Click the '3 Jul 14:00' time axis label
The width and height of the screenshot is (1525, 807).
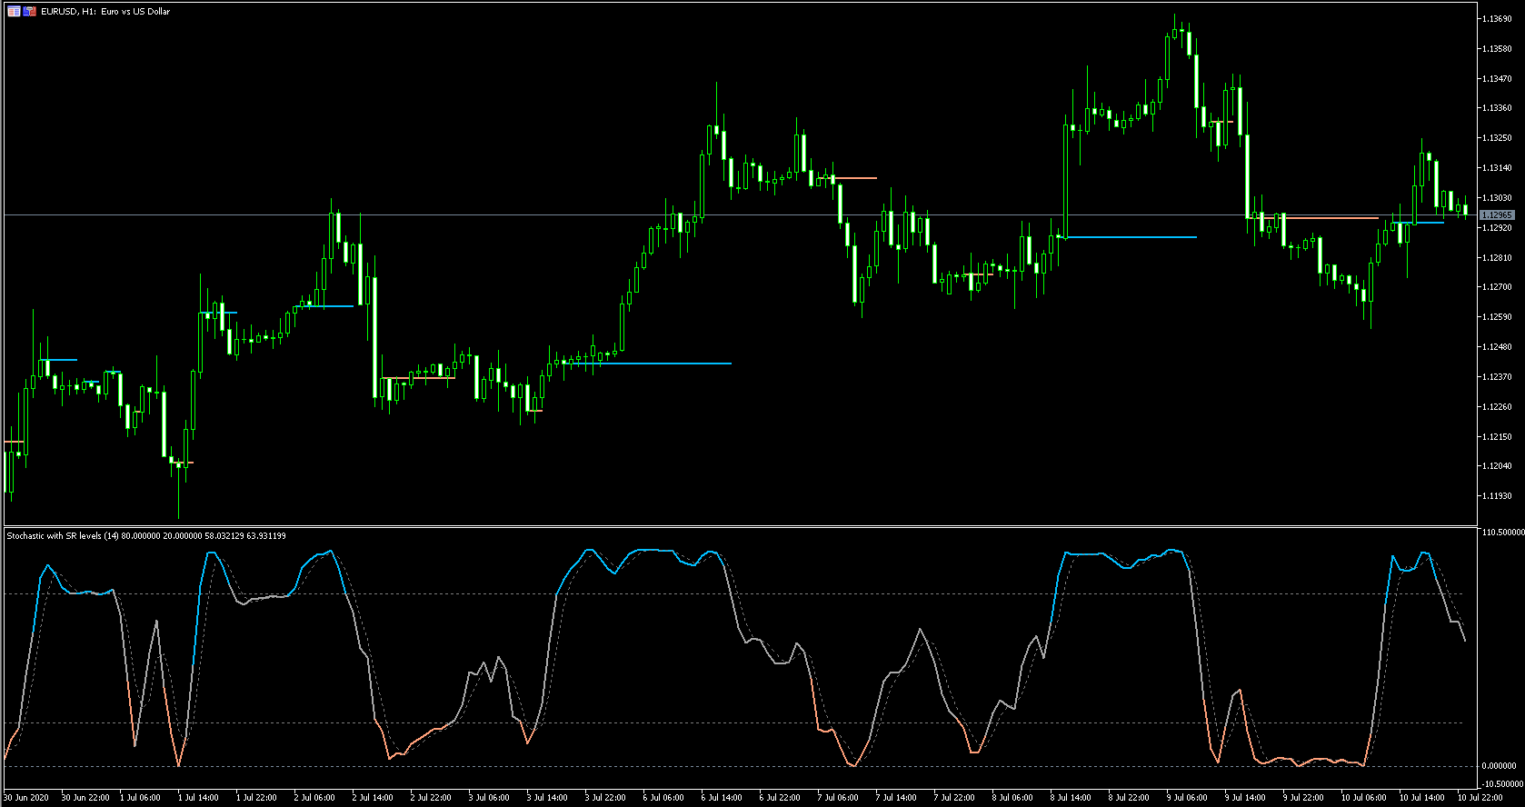(x=547, y=798)
